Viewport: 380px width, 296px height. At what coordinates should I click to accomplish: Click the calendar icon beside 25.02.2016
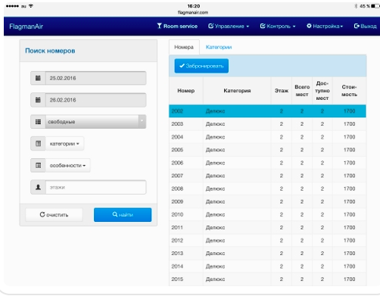(38, 78)
